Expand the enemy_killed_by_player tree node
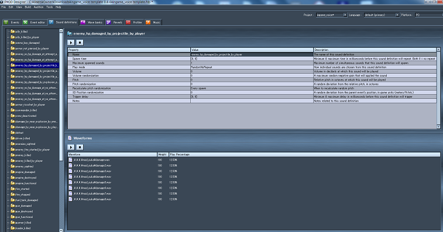Viewport: 443px width, 232px height. pyautogui.click(x=8, y=161)
